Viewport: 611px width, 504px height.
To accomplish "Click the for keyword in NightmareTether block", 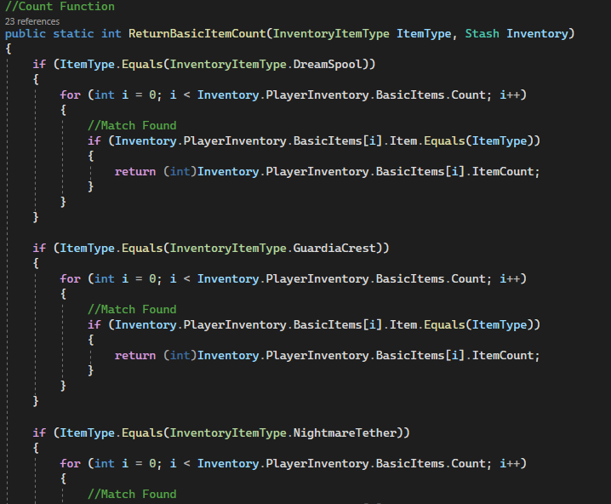I will pyautogui.click(x=70, y=463).
